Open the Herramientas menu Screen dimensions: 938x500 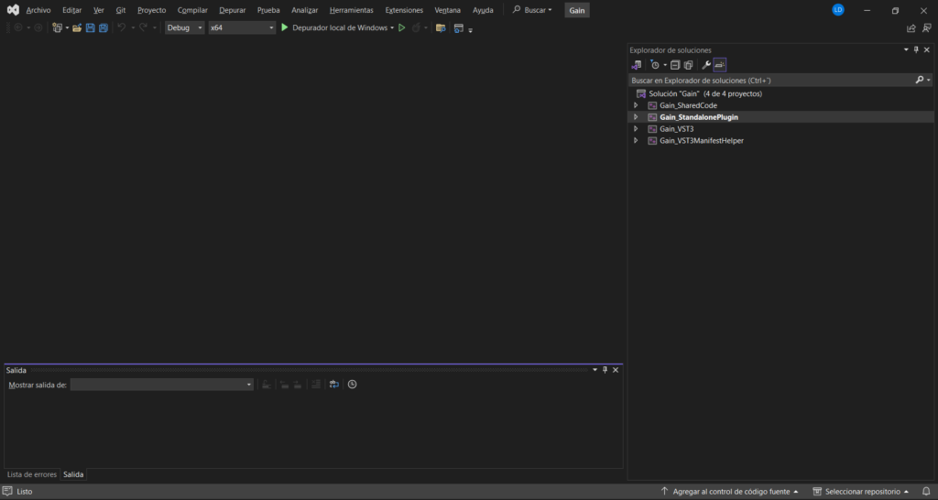[x=351, y=10]
